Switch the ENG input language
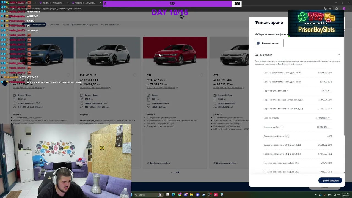Screen dimensions: 352x198 [330, 195]
